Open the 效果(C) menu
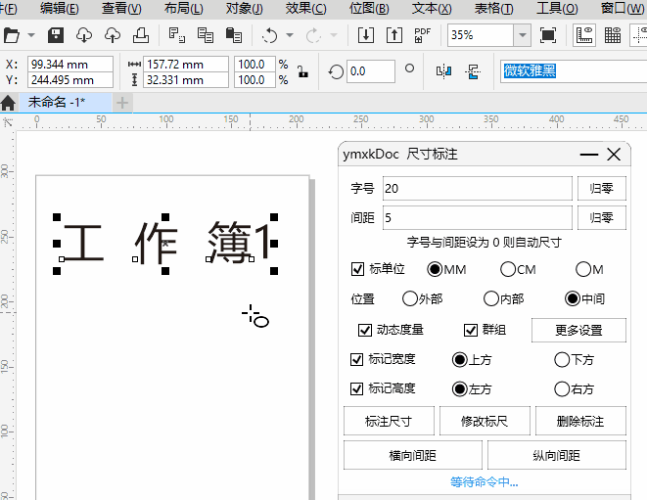The image size is (647, 500). [305, 9]
